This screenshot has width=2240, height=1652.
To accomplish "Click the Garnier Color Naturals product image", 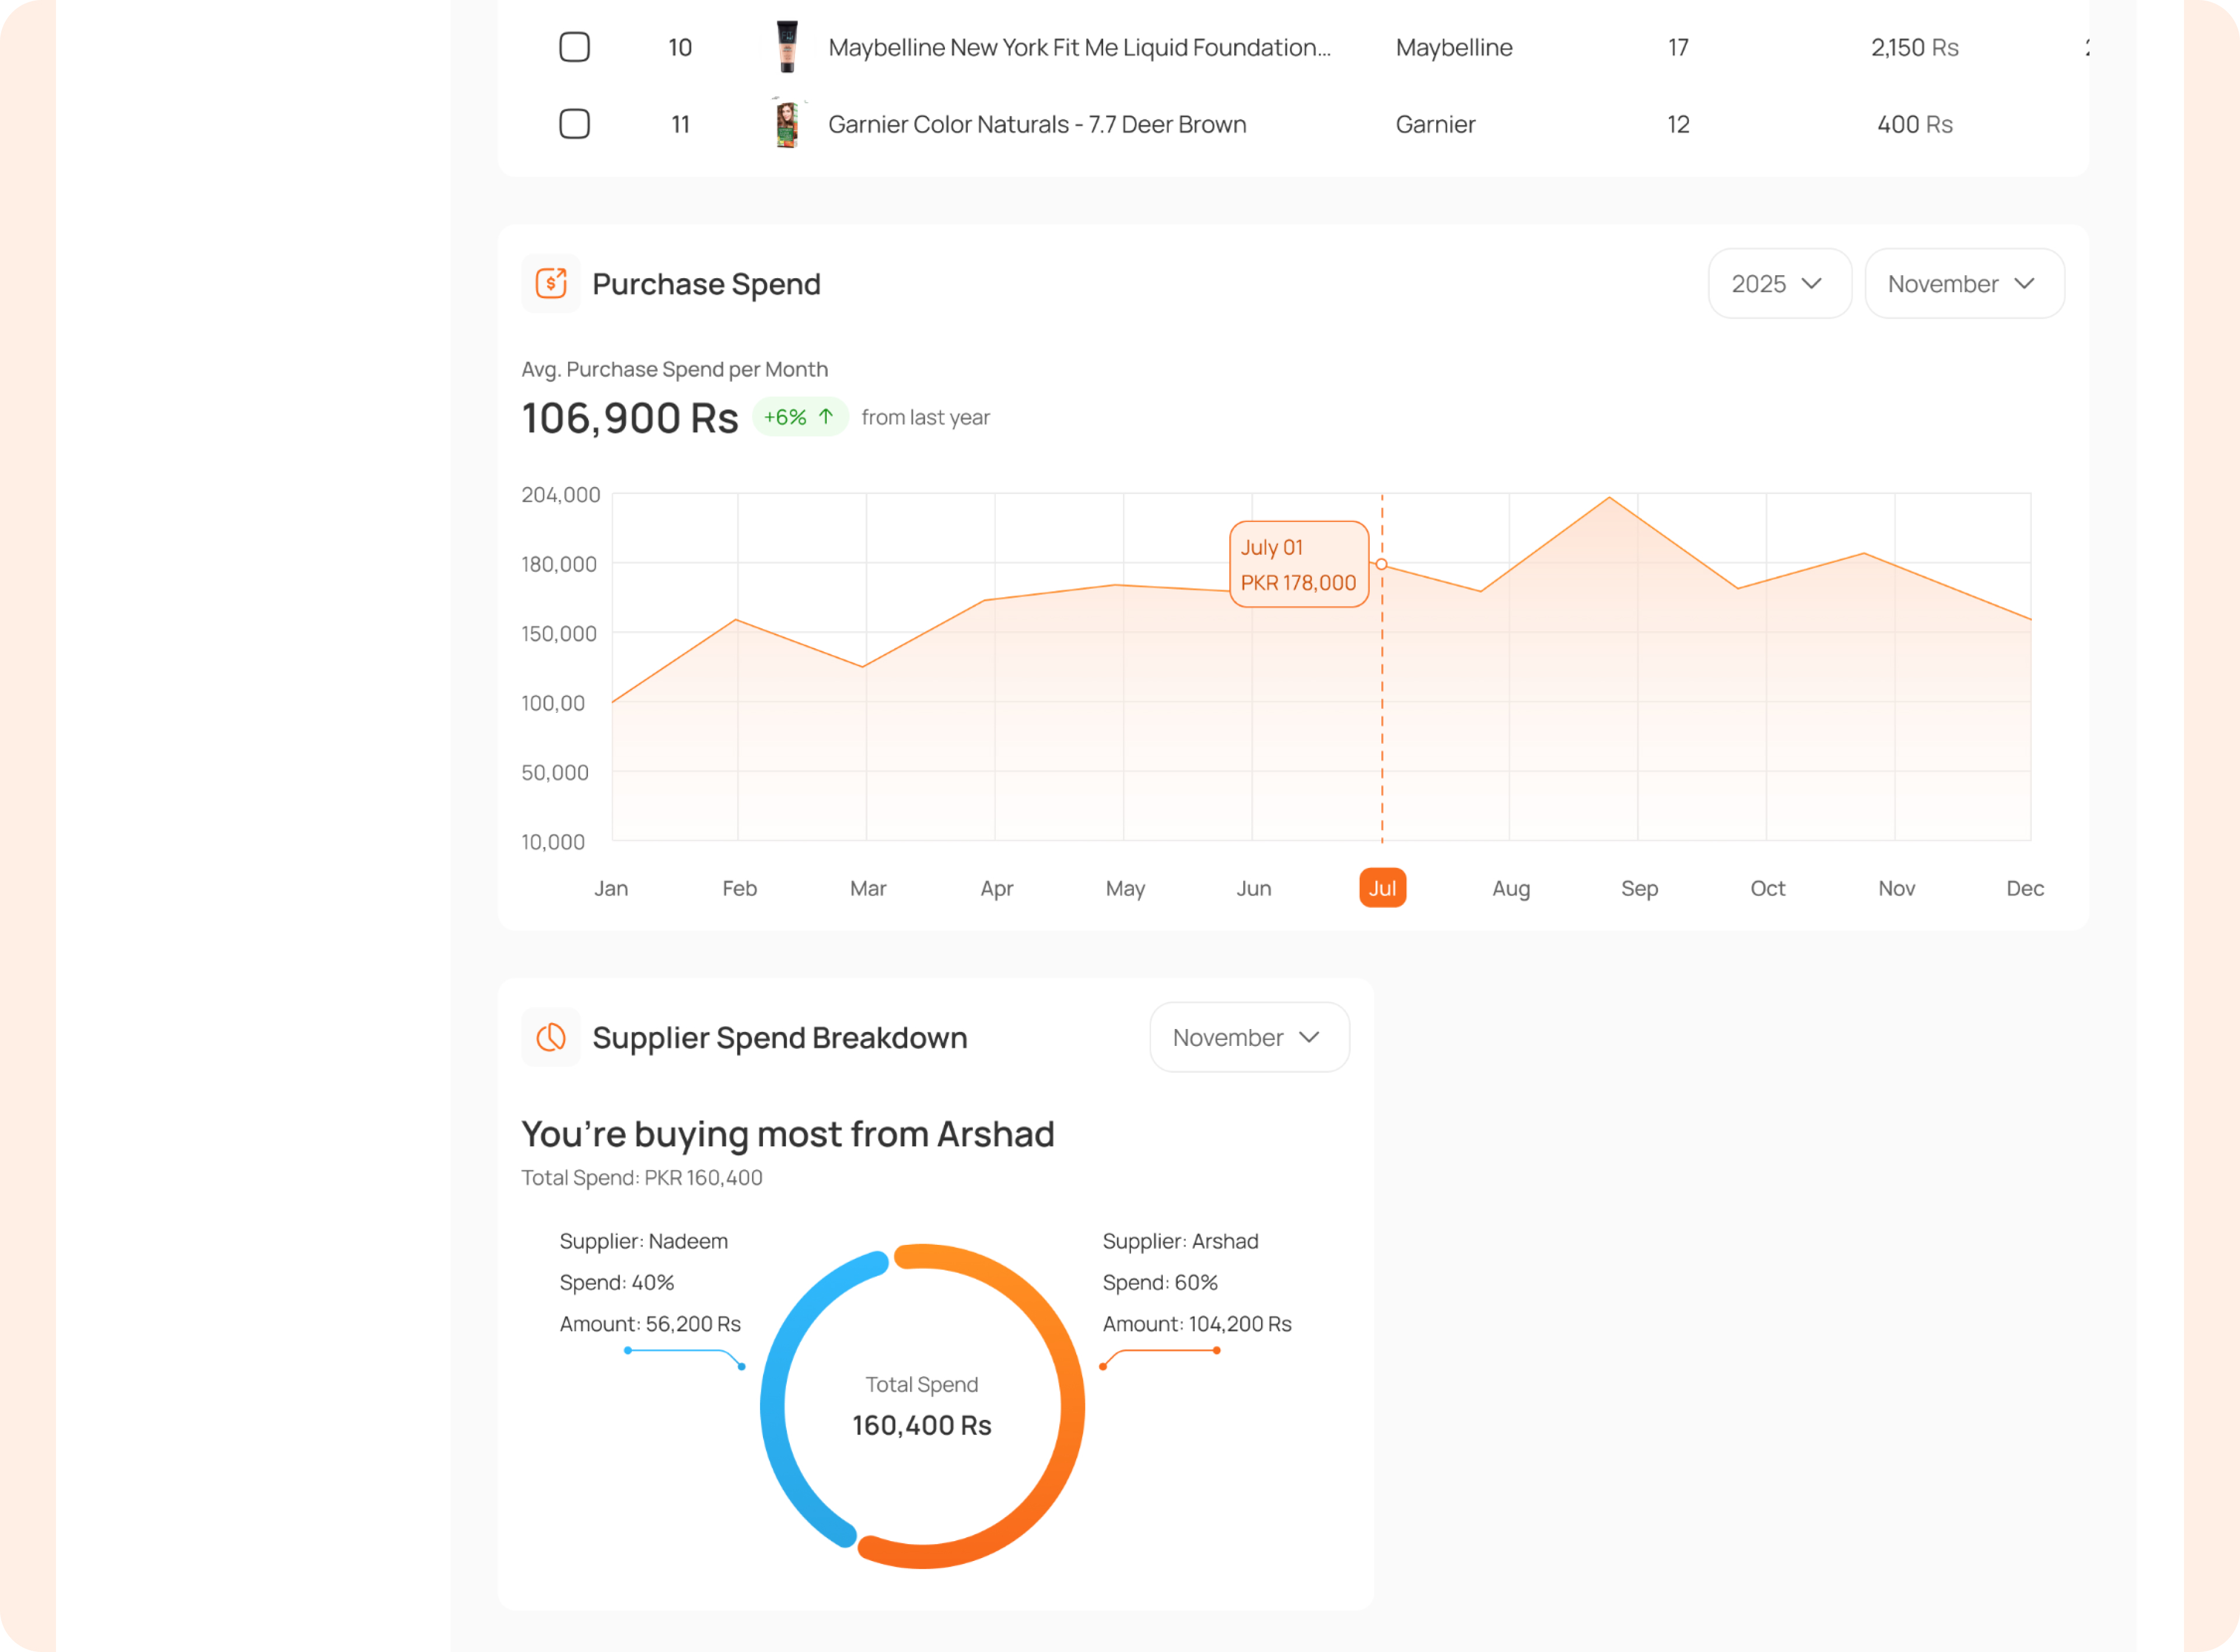I will pos(787,124).
